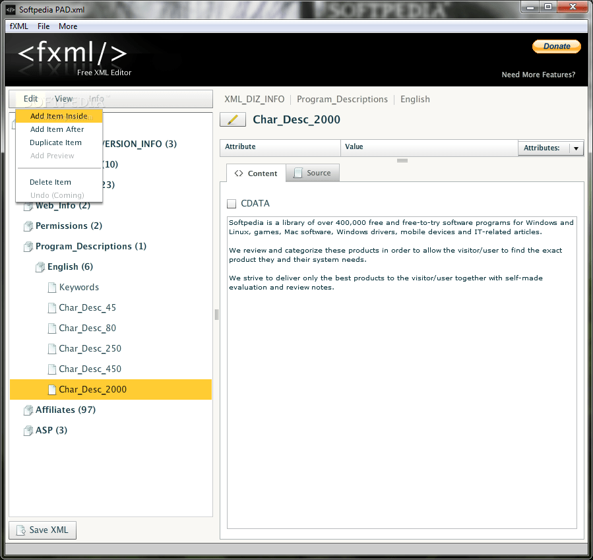Click the document icon next to Keywords

(x=51, y=287)
